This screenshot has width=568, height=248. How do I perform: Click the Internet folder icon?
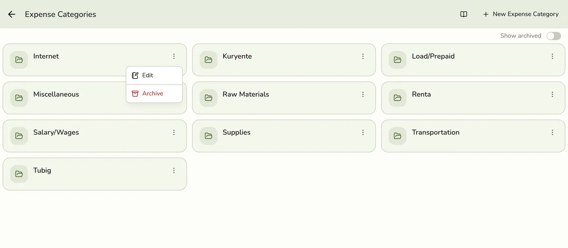[19, 60]
